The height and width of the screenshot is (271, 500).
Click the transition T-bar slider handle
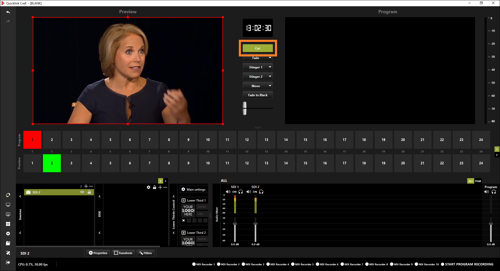click(x=245, y=108)
